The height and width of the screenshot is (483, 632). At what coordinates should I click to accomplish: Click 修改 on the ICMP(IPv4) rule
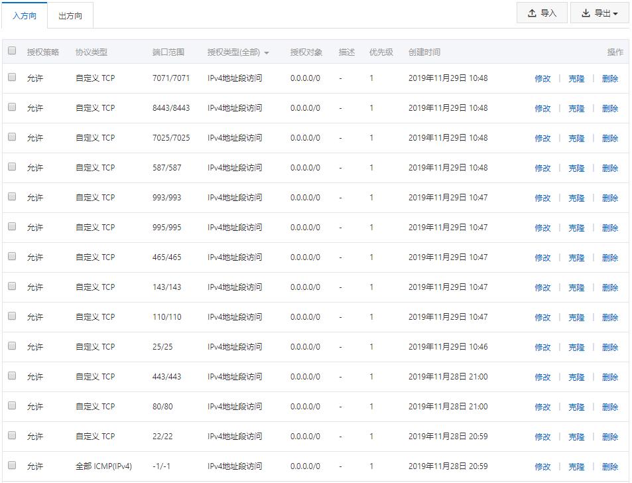coord(544,466)
